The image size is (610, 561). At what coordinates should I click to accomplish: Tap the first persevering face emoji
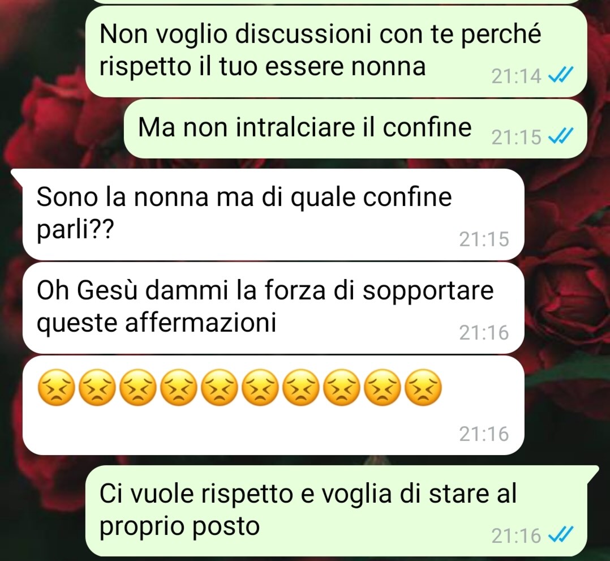[56, 388]
